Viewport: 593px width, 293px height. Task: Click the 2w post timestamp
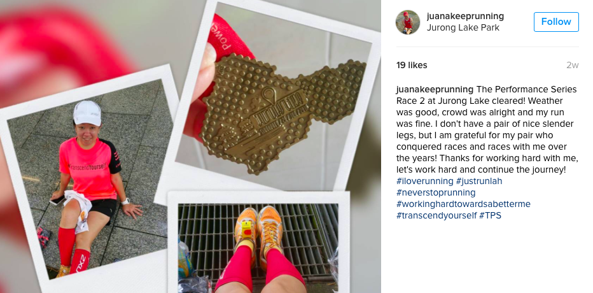tap(572, 65)
